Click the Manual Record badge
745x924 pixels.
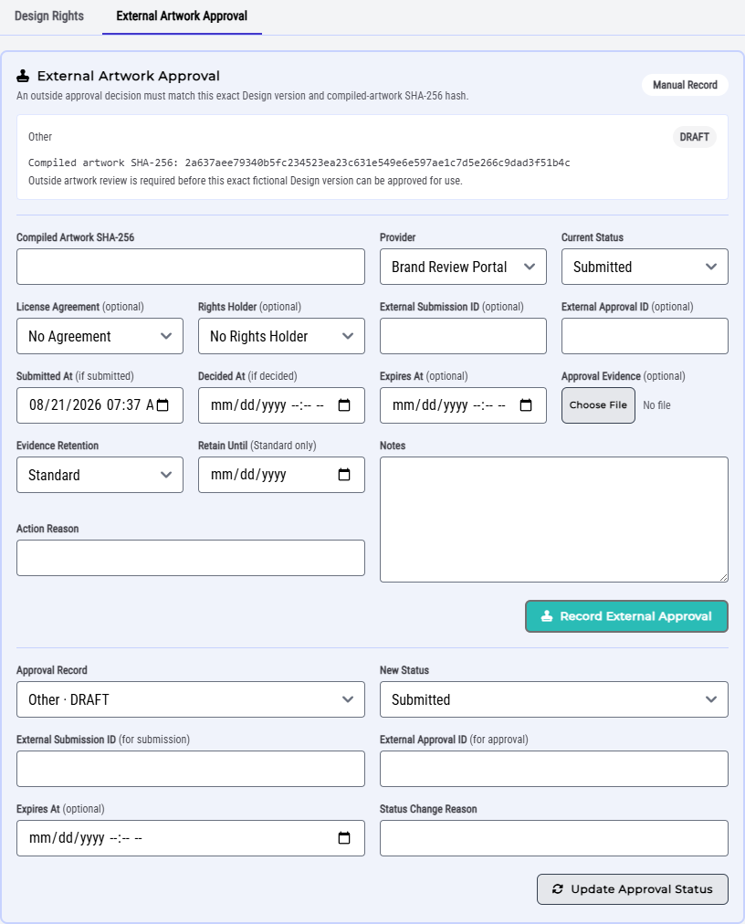coord(685,85)
